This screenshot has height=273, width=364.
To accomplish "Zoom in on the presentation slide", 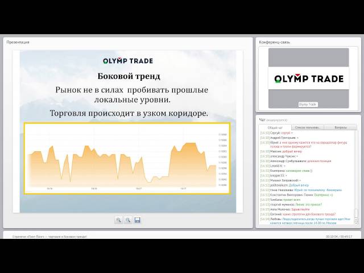I will (x=118, y=220).
